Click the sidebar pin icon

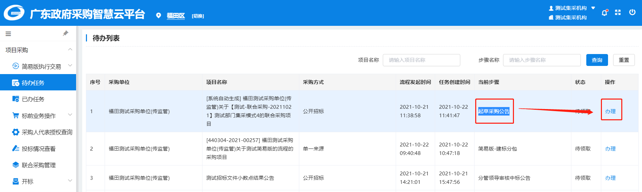pos(66,33)
